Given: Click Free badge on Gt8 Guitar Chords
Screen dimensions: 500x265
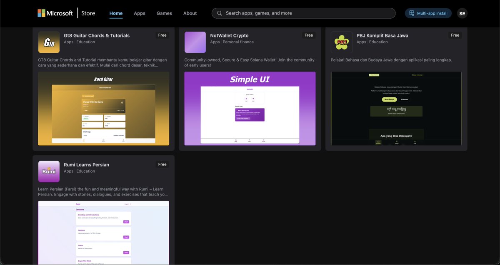Looking at the screenshot, I should click(x=162, y=35).
